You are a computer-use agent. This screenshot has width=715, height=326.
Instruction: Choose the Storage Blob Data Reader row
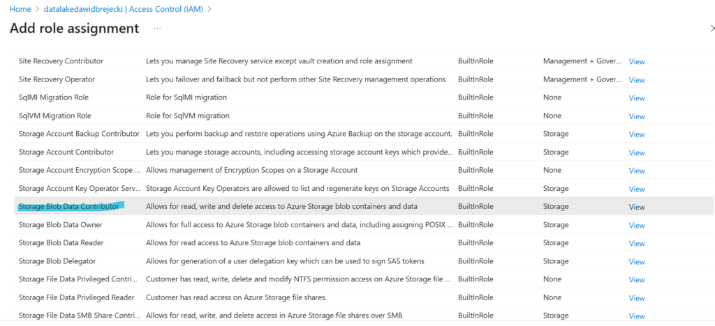click(61, 243)
